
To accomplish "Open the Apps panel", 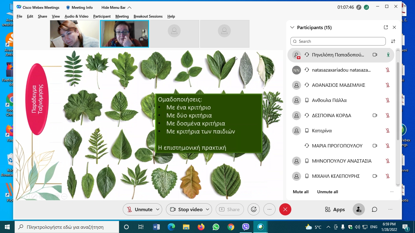I will pyautogui.click(x=335, y=209).
